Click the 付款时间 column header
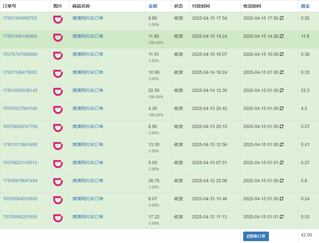 click(201, 6)
